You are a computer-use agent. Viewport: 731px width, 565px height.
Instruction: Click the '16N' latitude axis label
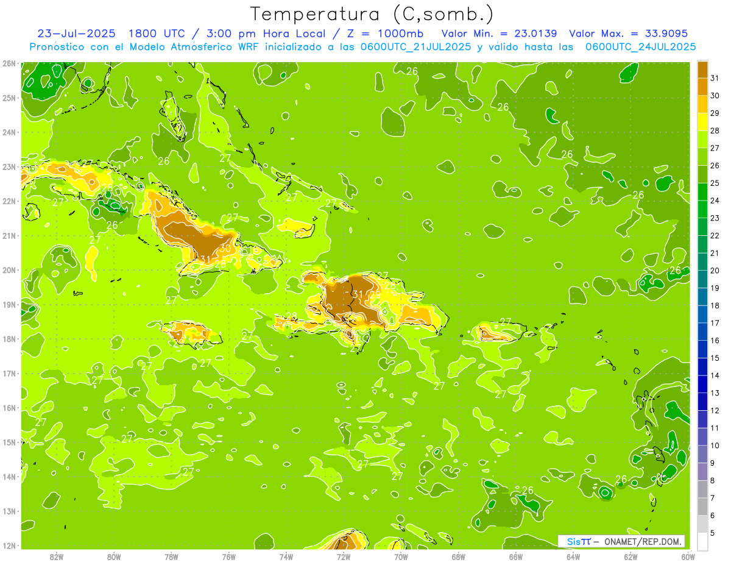click(x=9, y=408)
